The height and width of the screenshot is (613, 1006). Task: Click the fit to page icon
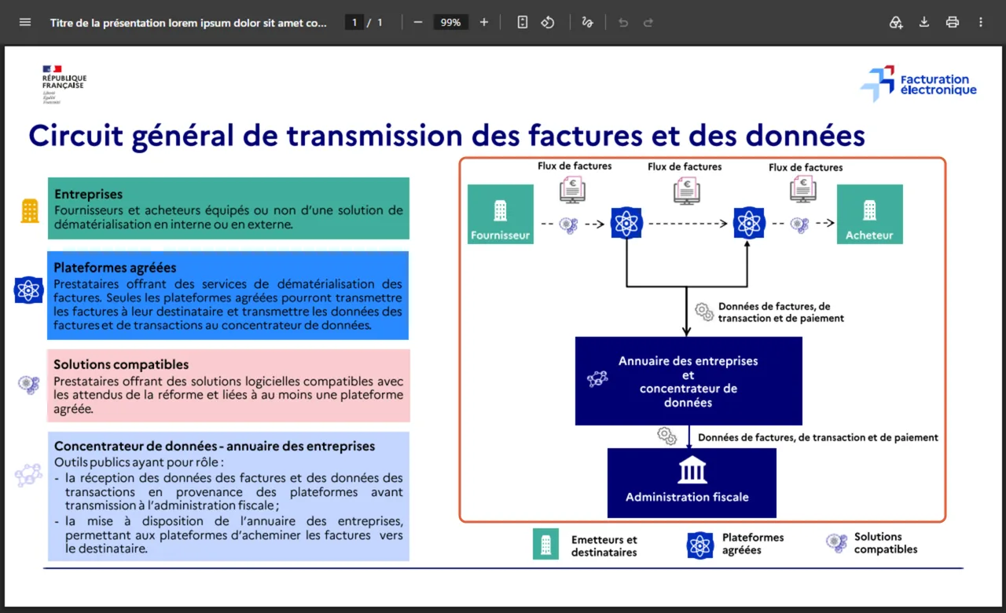[x=523, y=22]
